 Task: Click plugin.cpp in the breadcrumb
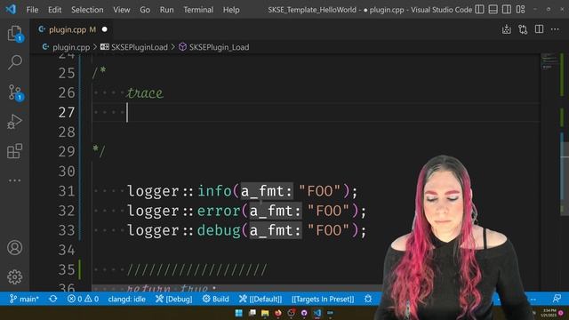click(71, 47)
